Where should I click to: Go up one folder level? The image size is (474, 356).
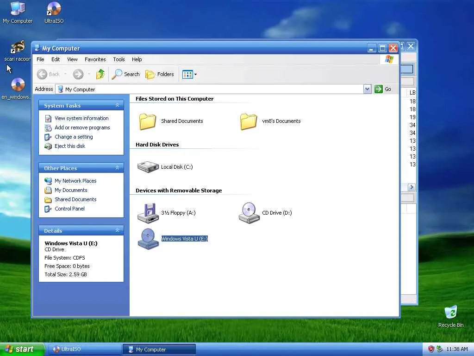pos(100,74)
